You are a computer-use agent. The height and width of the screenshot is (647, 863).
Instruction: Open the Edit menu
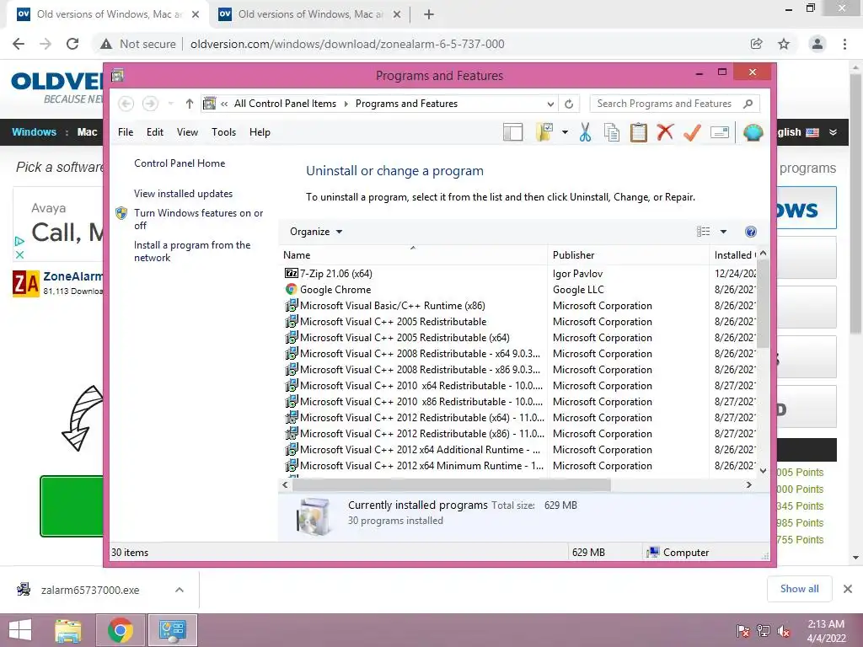[155, 132]
